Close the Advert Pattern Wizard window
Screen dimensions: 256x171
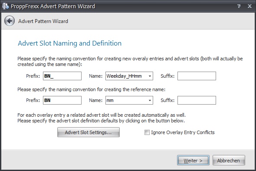coord(249,6)
